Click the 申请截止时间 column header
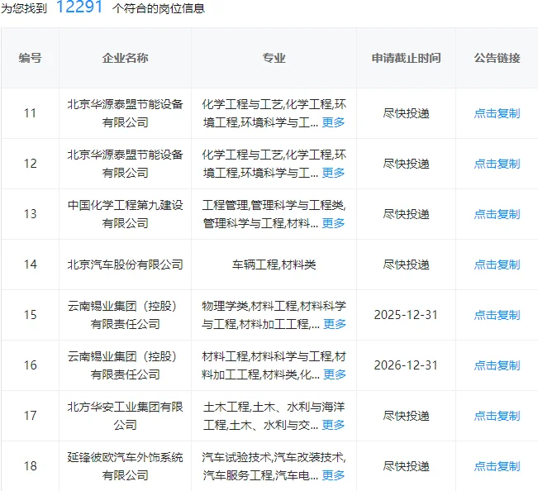This screenshot has height=491, width=538. click(407, 58)
